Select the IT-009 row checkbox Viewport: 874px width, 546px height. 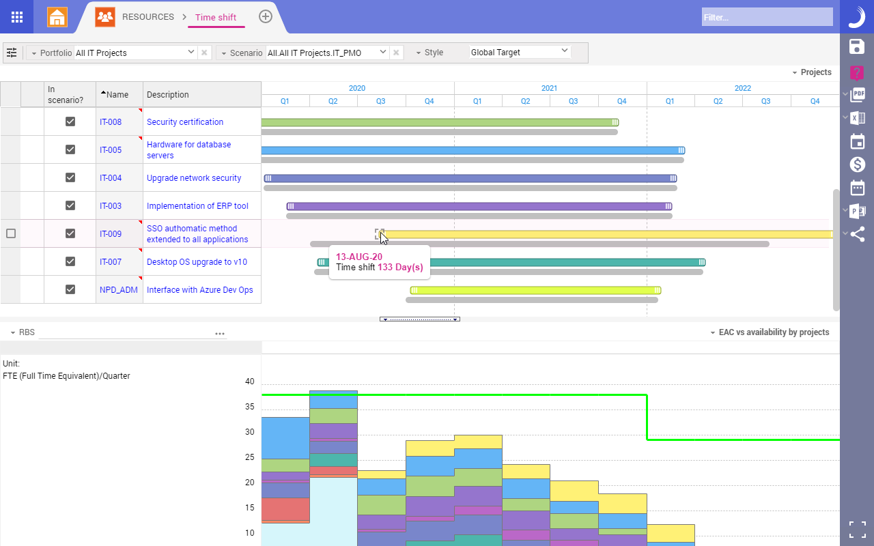click(10, 233)
